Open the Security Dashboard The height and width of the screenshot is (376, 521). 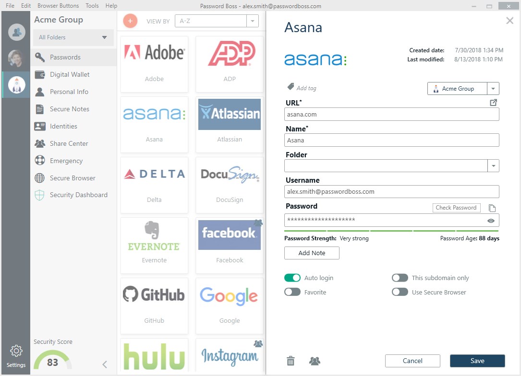(73, 195)
